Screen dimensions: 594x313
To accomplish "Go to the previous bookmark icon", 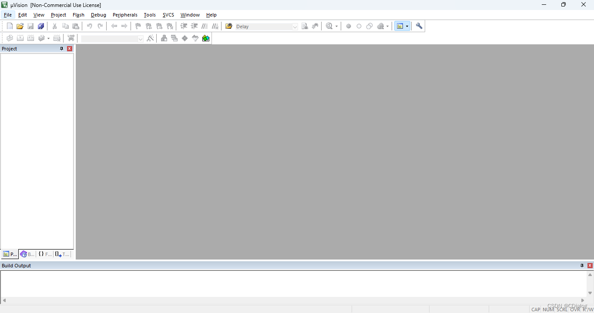I will point(149,26).
